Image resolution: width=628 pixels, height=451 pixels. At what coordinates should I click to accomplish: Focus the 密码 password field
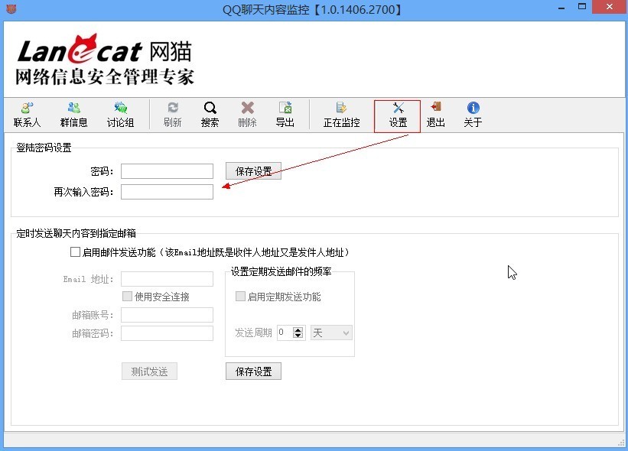(x=167, y=171)
